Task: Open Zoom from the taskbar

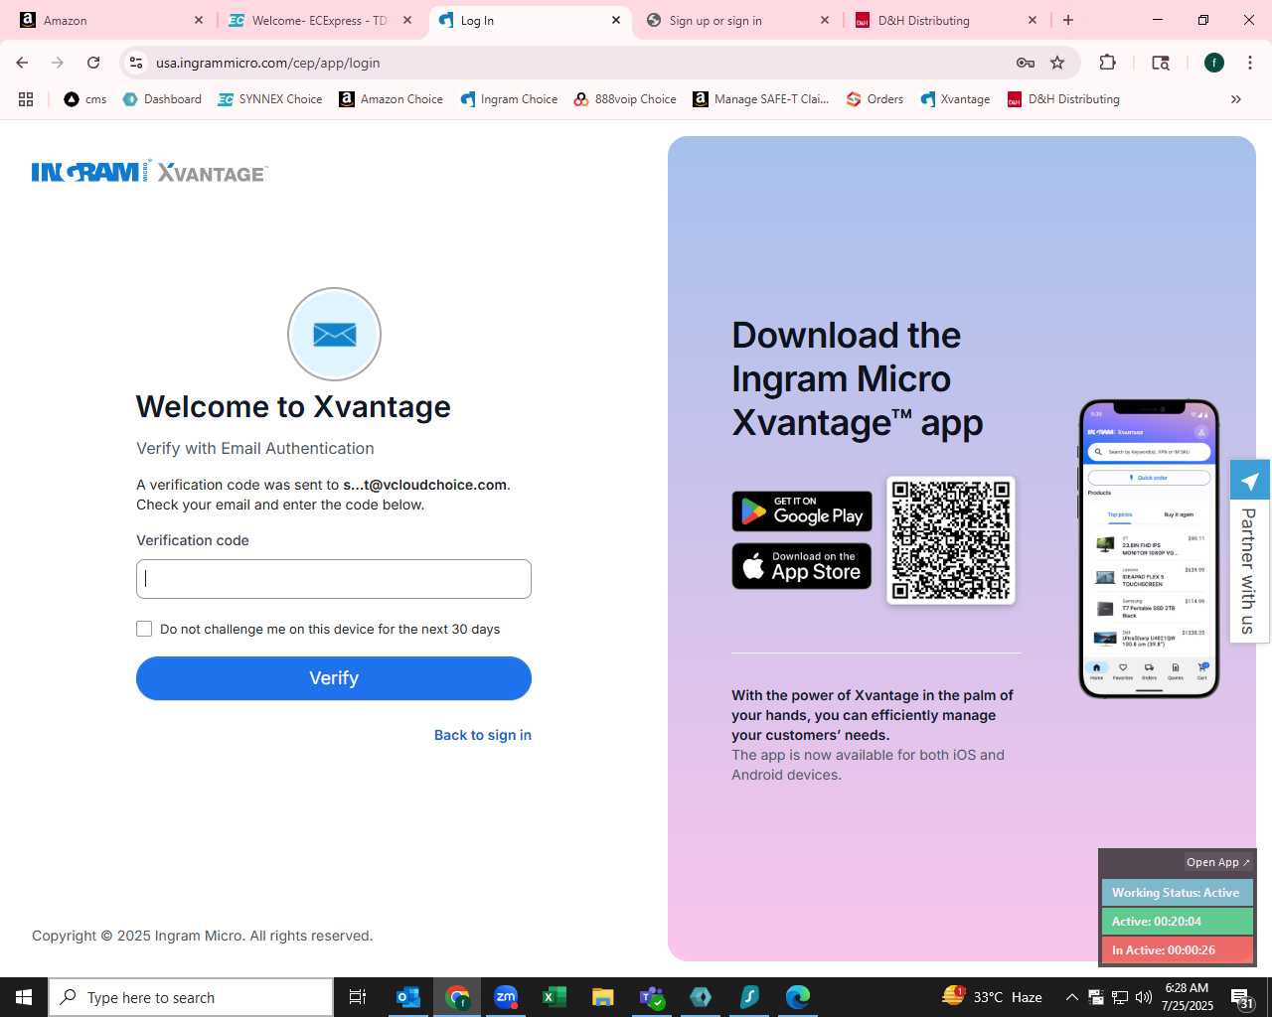Action: [x=506, y=997]
